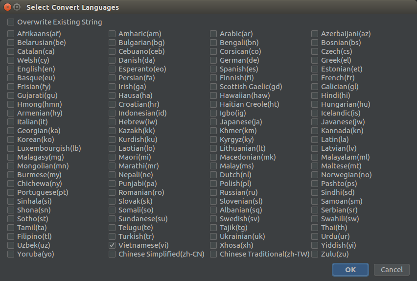Enable Chinese Simplified(zh-CN) language
Viewport: 417px width, 281px height.
tap(112, 254)
